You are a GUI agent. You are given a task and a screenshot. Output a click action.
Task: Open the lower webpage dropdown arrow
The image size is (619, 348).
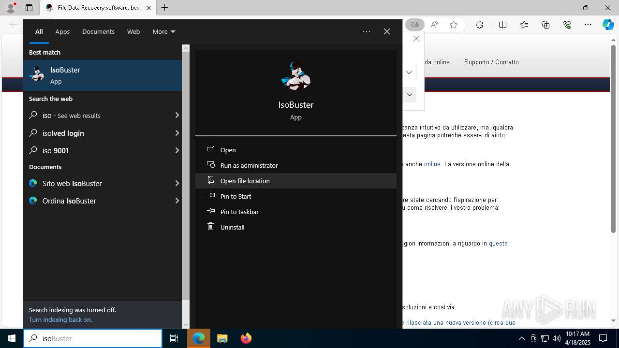click(409, 95)
